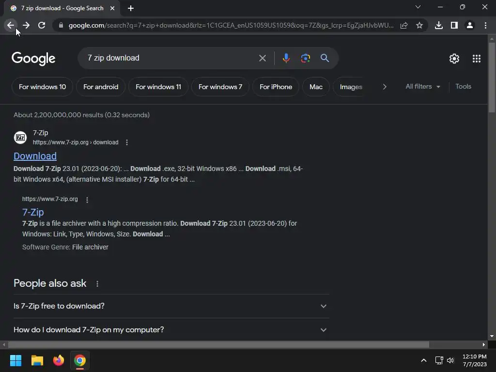Click the padlock site info icon
The image size is (496, 372).
61,25
